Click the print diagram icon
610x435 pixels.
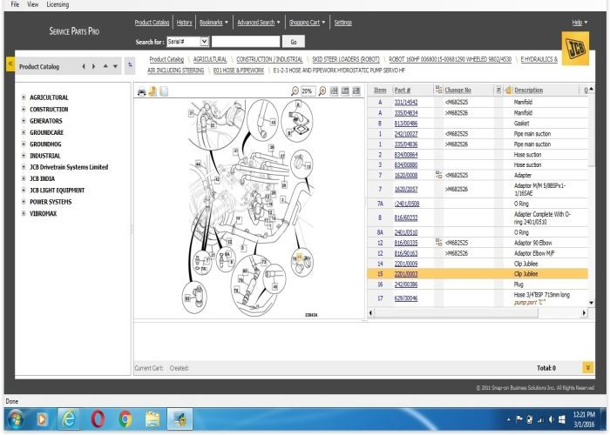[x=142, y=90]
